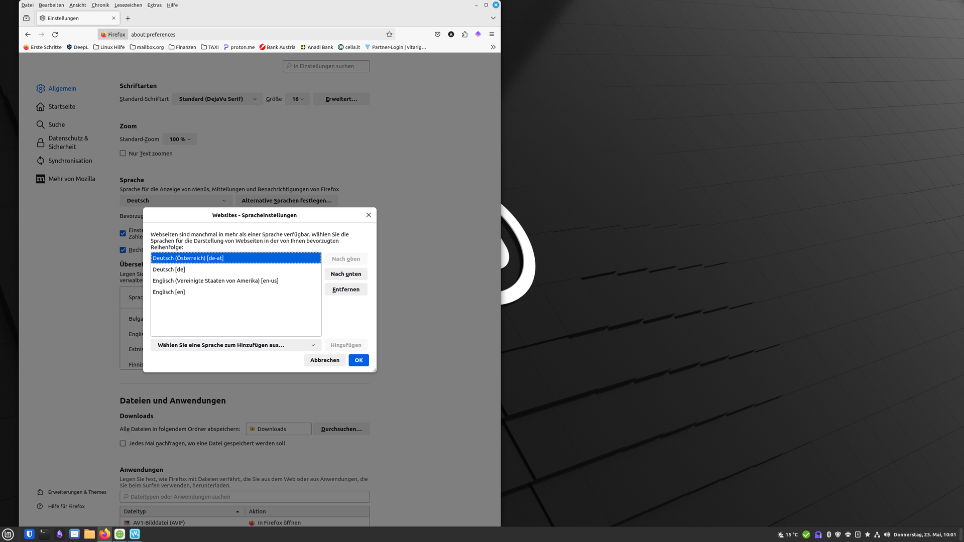
Task: Click the reload page icon
Action: click(55, 35)
